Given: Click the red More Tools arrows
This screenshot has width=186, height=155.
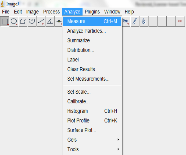Looking at the screenshot, I should click(180, 21).
